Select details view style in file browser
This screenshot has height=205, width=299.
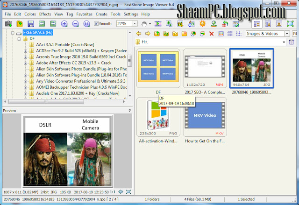[x=230, y=34]
